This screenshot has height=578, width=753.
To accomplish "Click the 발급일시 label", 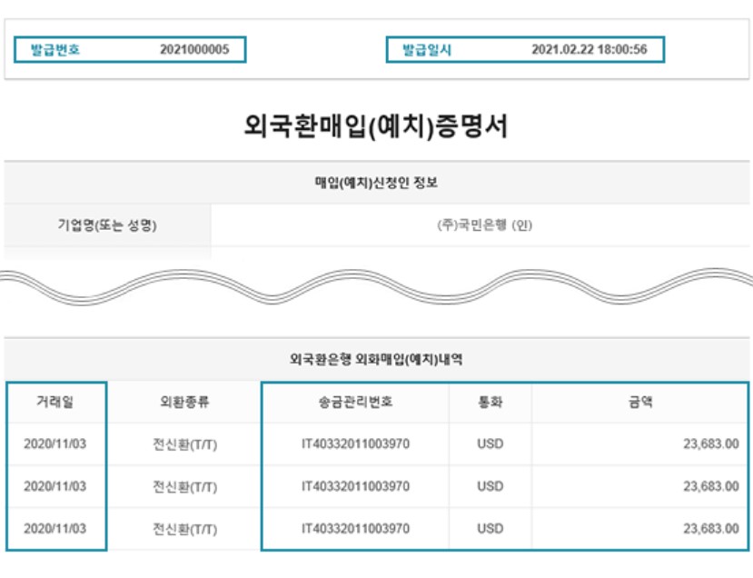I will [x=427, y=49].
